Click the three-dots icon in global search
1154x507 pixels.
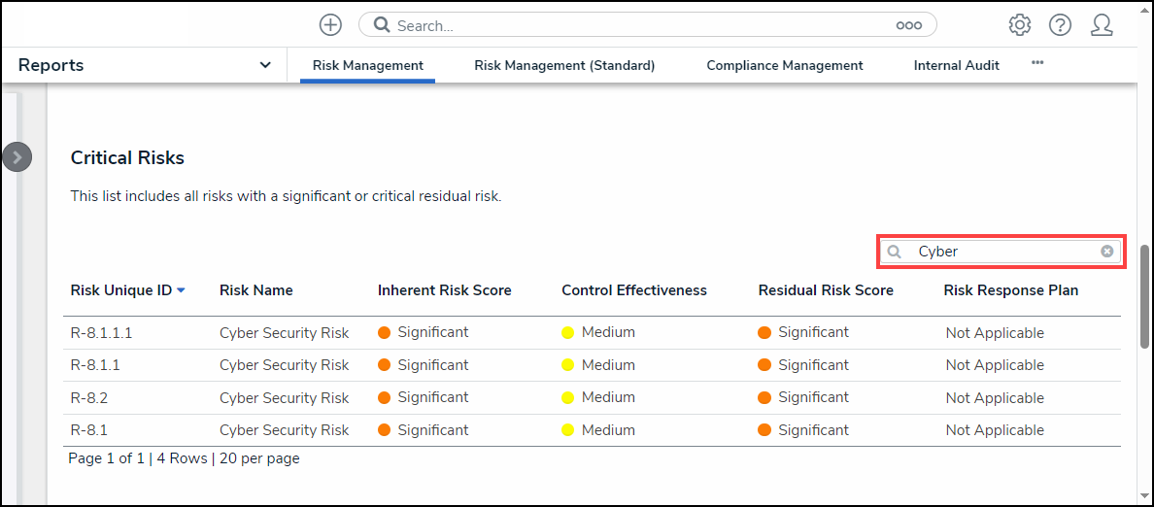[x=908, y=26]
